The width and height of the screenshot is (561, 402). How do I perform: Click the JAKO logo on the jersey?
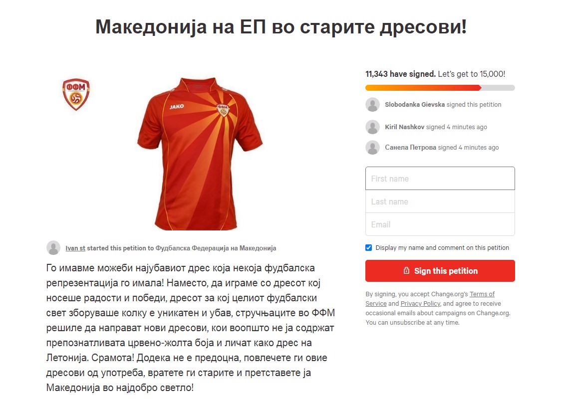coord(177,107)
